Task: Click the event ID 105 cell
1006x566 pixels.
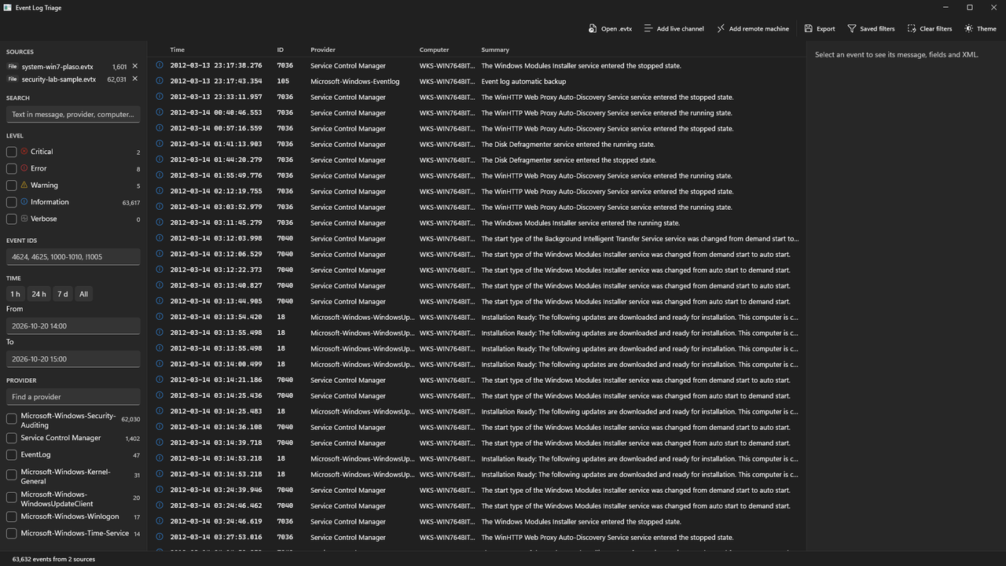Action: coord(283,82)
